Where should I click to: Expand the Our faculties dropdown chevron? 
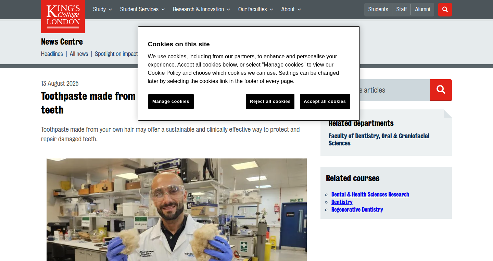(x=271, y=10)
